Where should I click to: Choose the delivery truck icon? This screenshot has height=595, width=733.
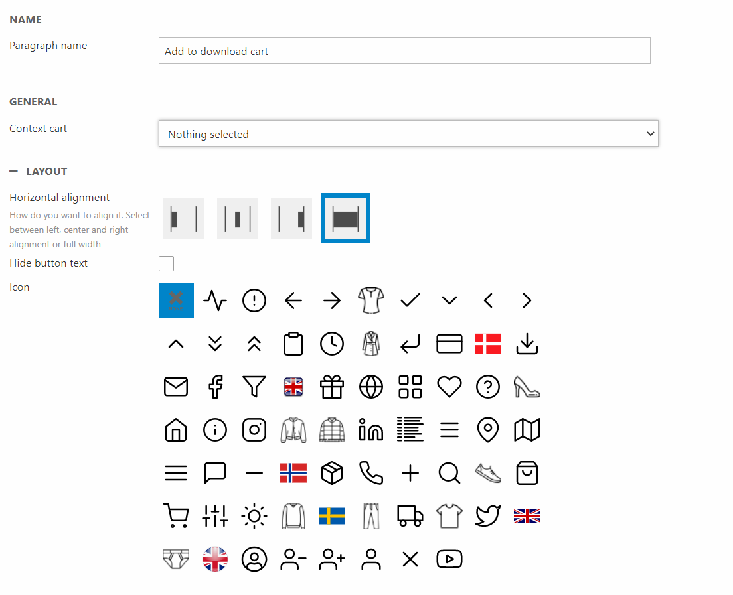click(x=410, y=515)
